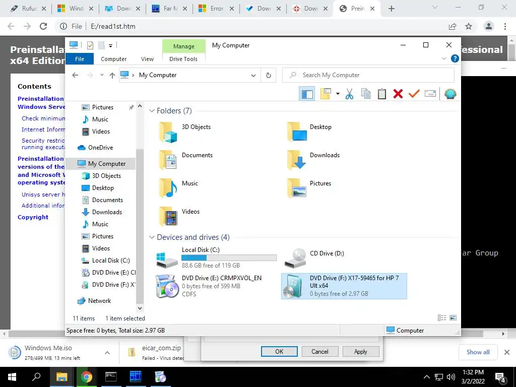The image size is (516, 387).
Task: Click Chrome reload page button
Action: (x=43, y=26)
